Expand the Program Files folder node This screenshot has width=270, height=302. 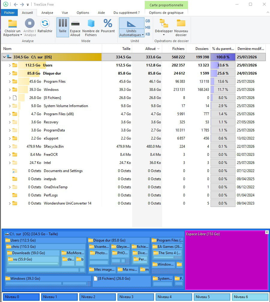(x=10, y=82)
